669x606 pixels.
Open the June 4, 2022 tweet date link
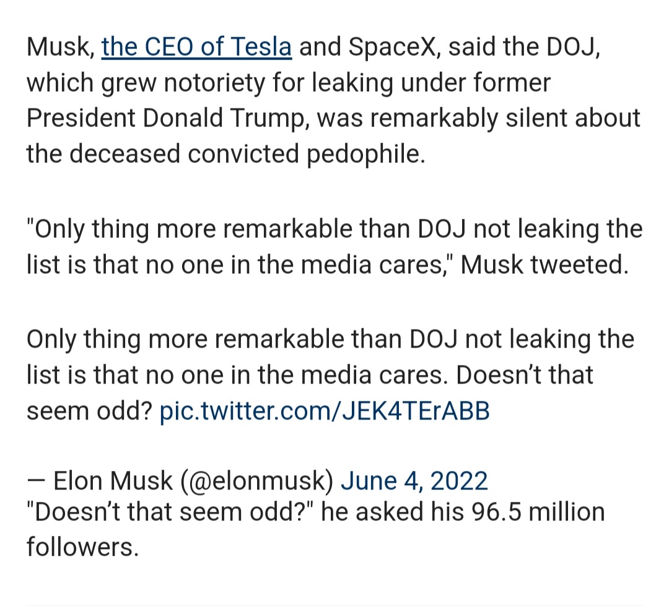[x=414, y=481]
